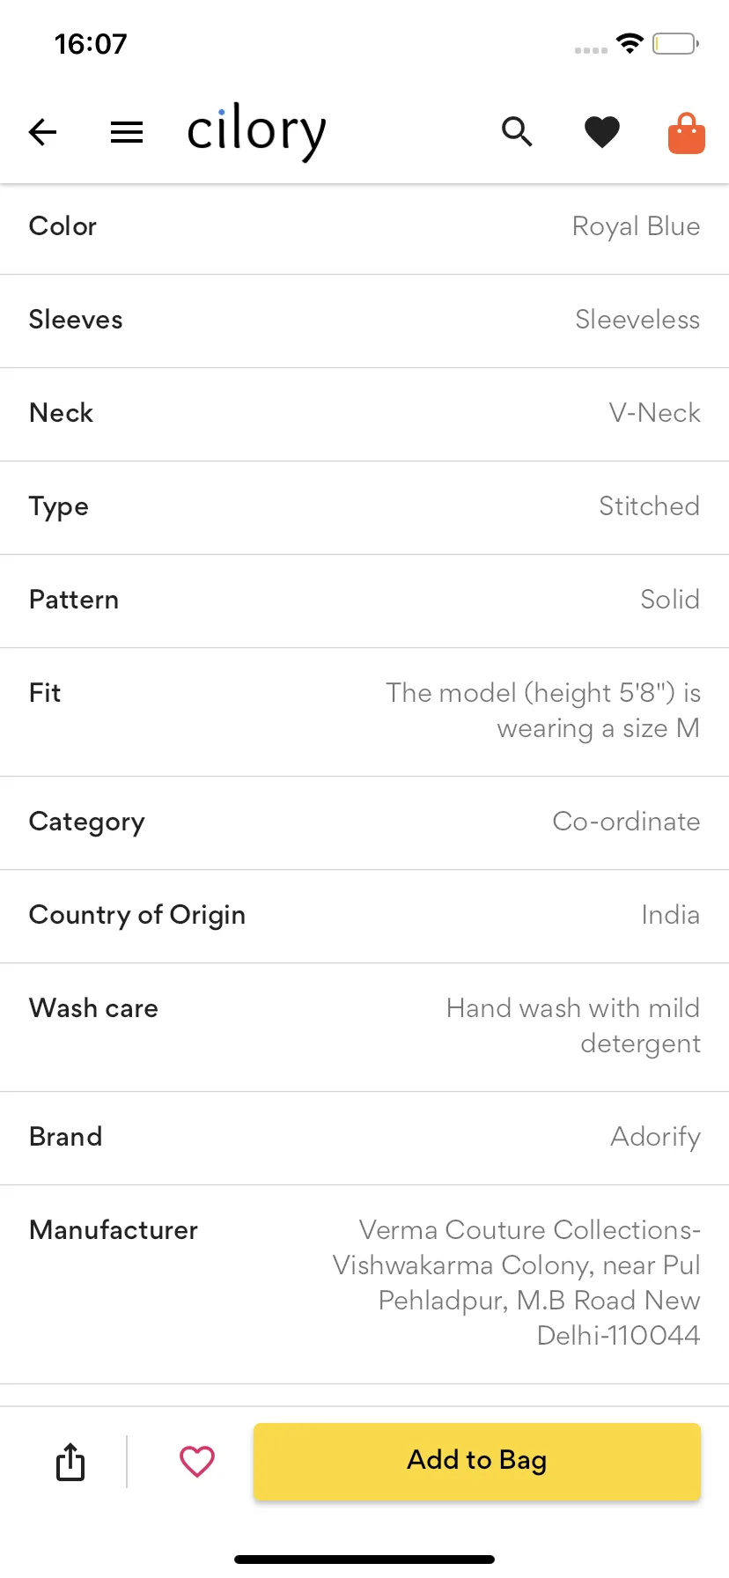Viewport: 729px width, 1578px height.
Task: Tap the cilory logo
Action: click(x=256, y=132)
